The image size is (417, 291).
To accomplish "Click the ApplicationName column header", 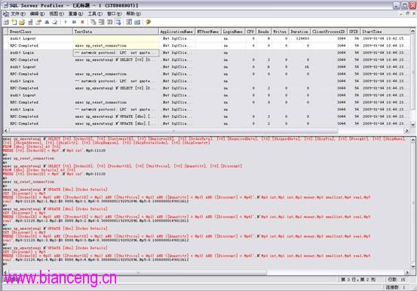I will 177,32.
